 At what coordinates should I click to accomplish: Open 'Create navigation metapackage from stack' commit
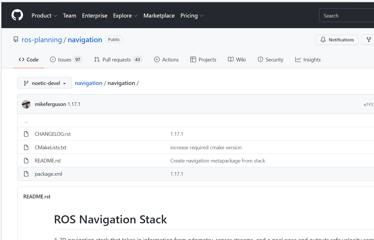[x=218, y=161]
